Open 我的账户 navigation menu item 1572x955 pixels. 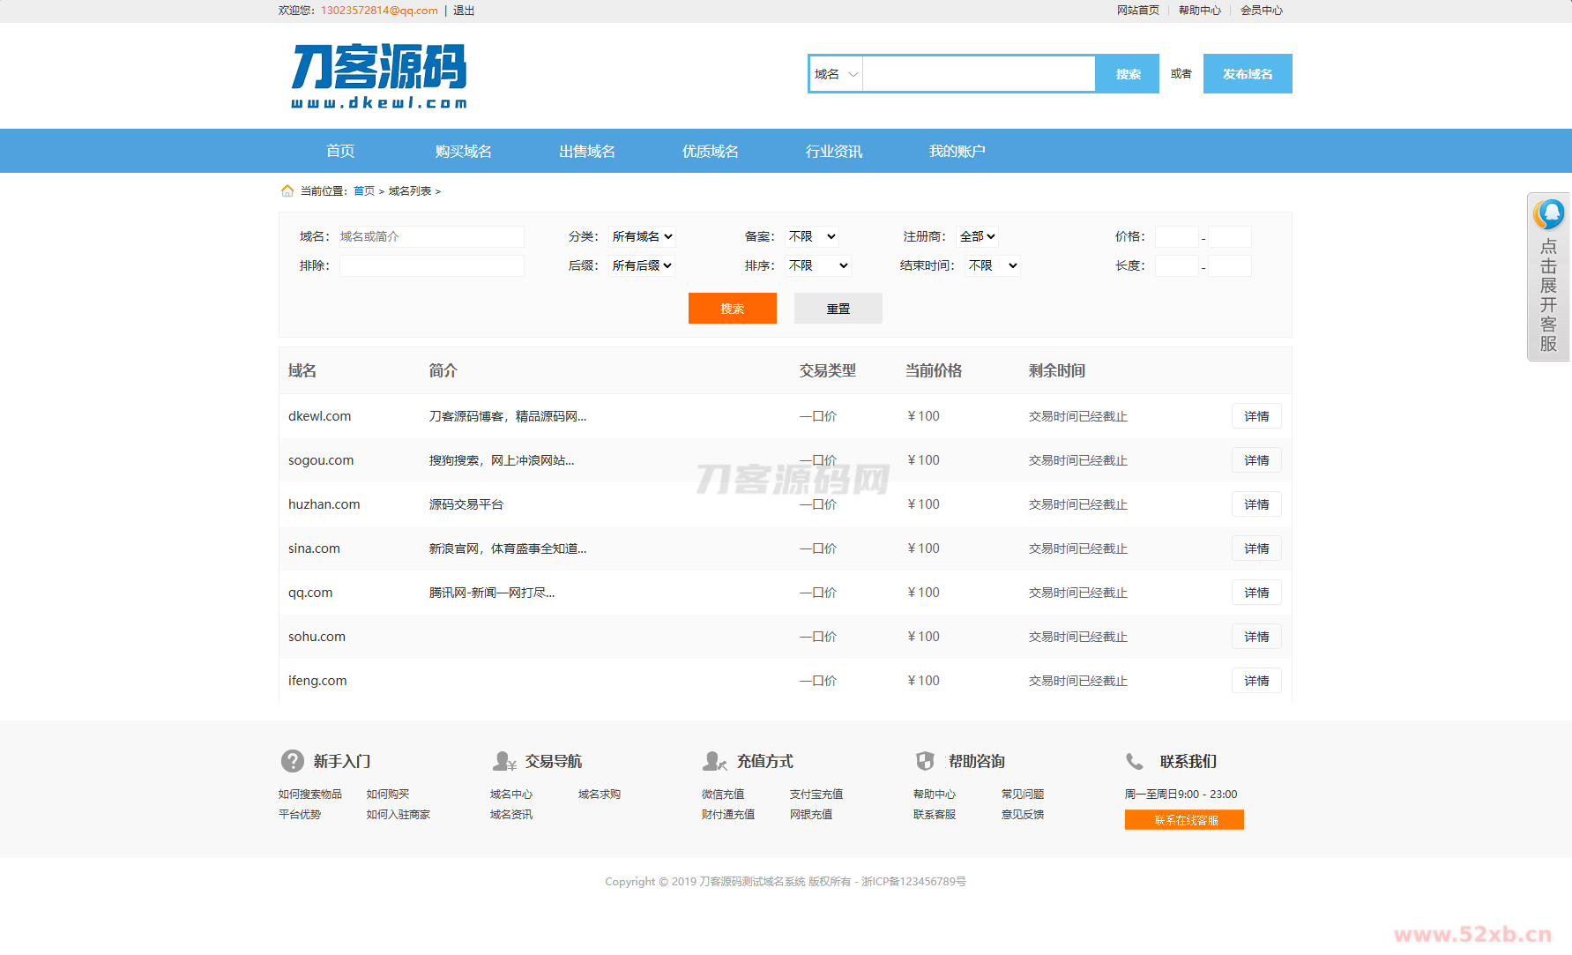[957, 151]
